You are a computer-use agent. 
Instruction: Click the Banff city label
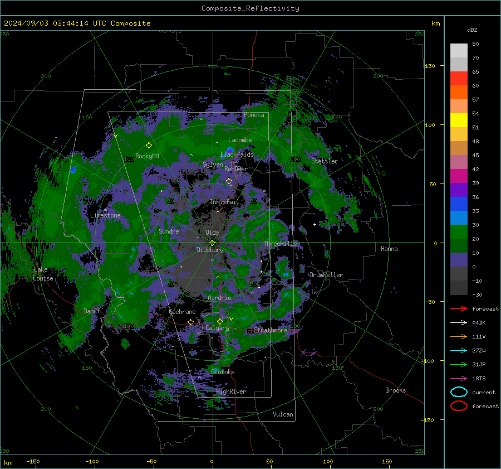(x=92, y=311)
